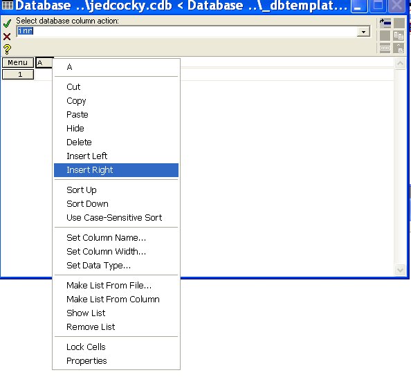Toggle Lock Cells for column A

tap(86, 347)
